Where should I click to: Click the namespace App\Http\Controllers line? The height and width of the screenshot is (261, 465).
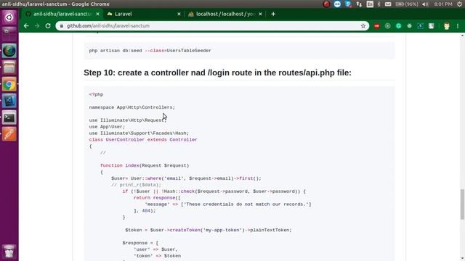pyautogui.click(x=132, y=107)
